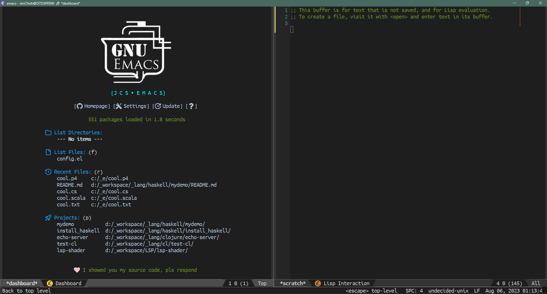This screenshot has height=294, width=547.
Task: Click the clock icon for Recent Files
Action: 48,172
